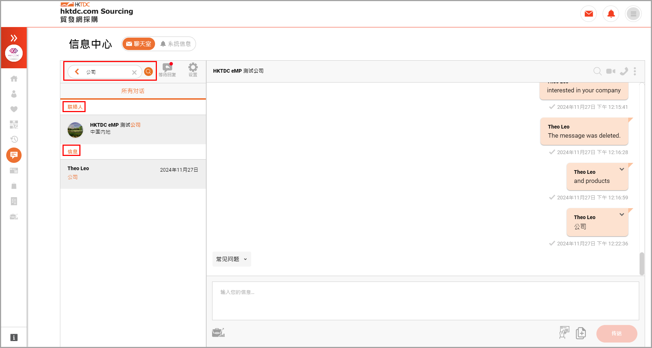
Task: Attach a file with the plus document icon
Action: 581,333
